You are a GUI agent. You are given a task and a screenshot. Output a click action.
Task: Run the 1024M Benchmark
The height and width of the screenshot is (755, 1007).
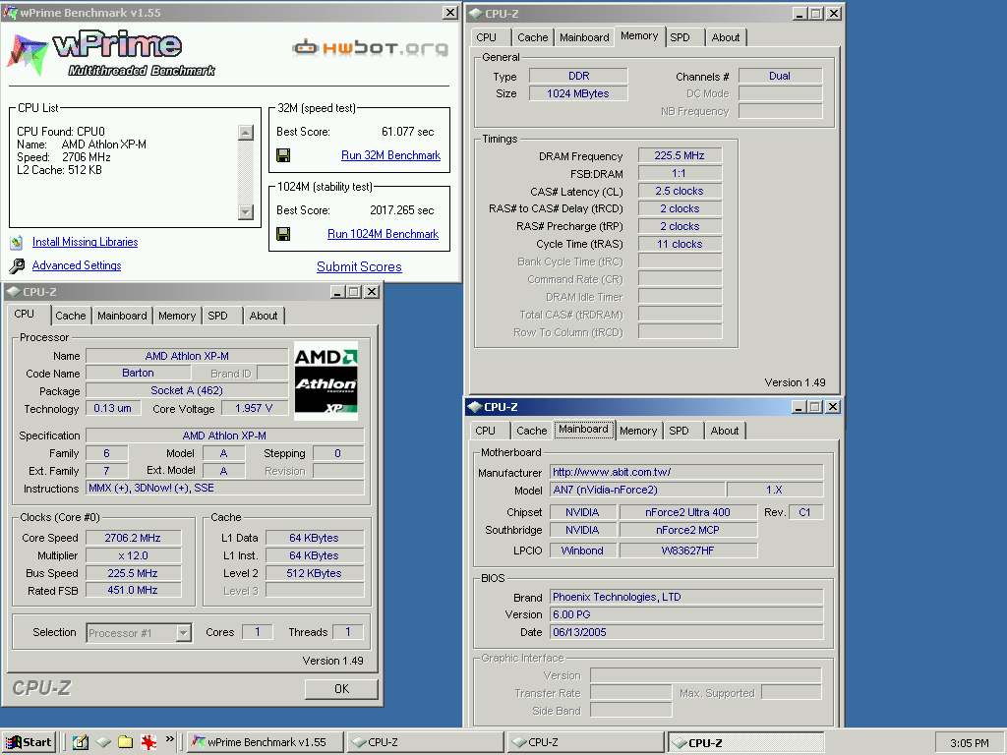coord(383,234)
